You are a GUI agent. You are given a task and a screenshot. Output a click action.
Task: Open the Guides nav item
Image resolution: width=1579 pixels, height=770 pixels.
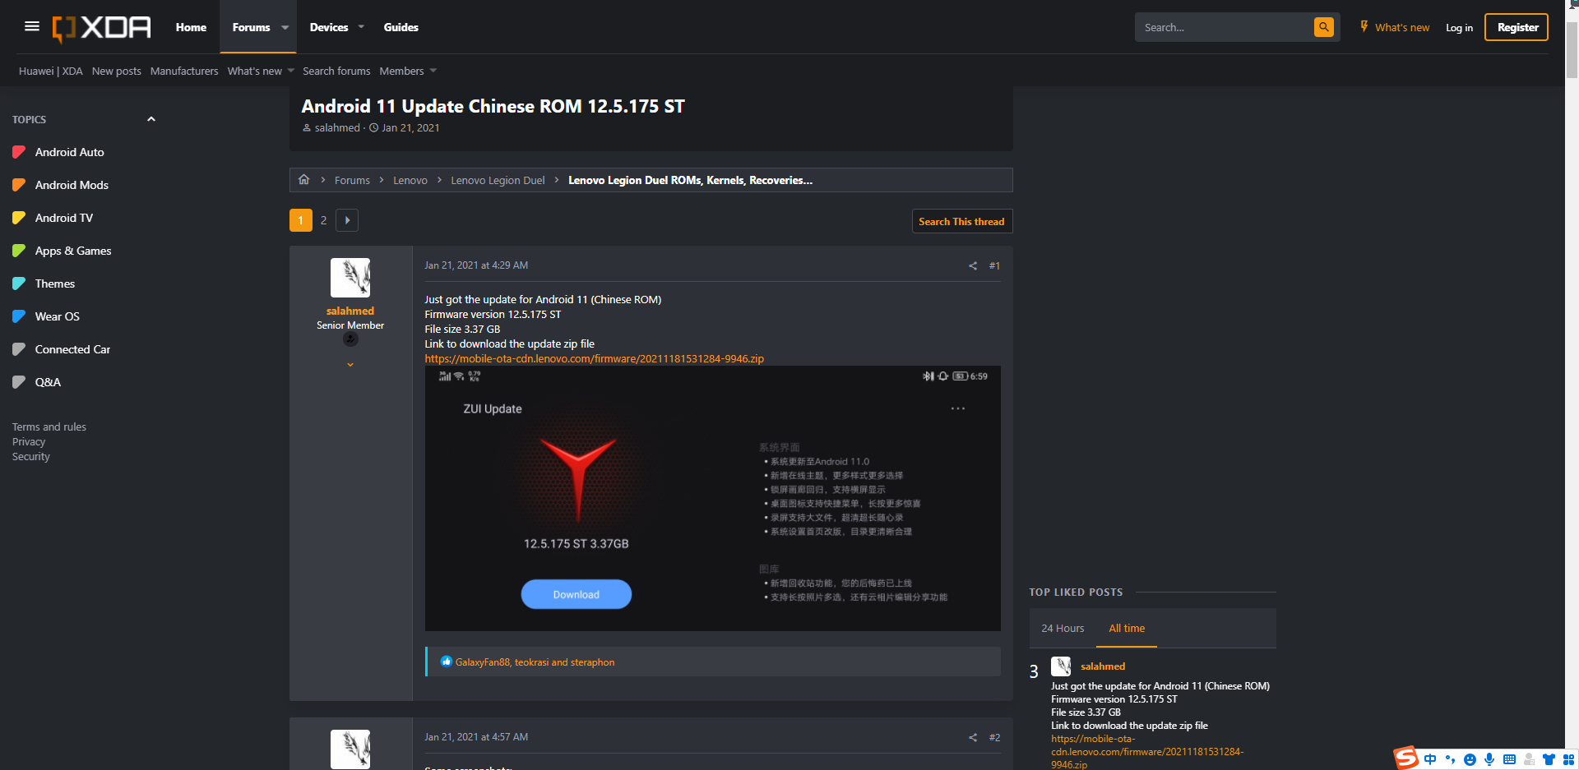pos(401,27)
